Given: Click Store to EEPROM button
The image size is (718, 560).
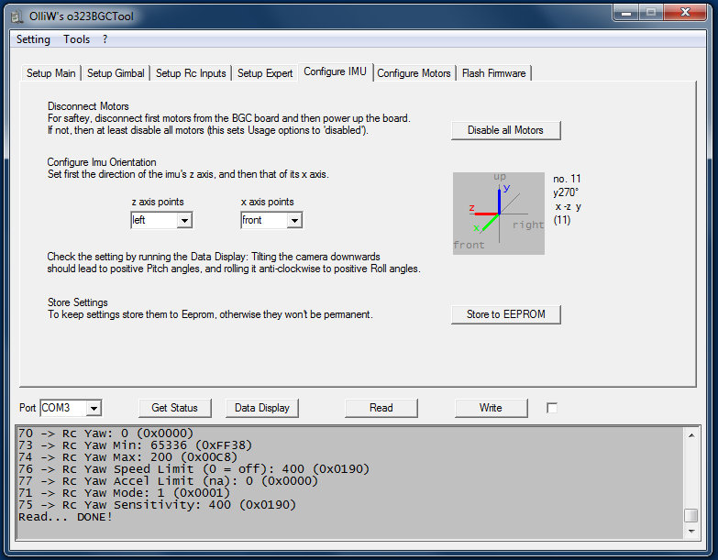Looking at the screenshot, I should [x=505, y=314].
